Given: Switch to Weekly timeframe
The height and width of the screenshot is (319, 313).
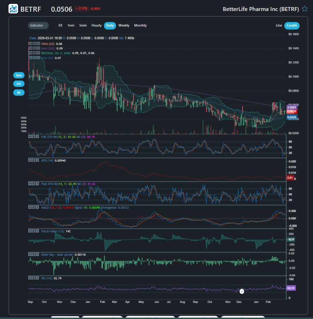Looking at the screenshot, I should pyautogui.click(x=124, y=25).
